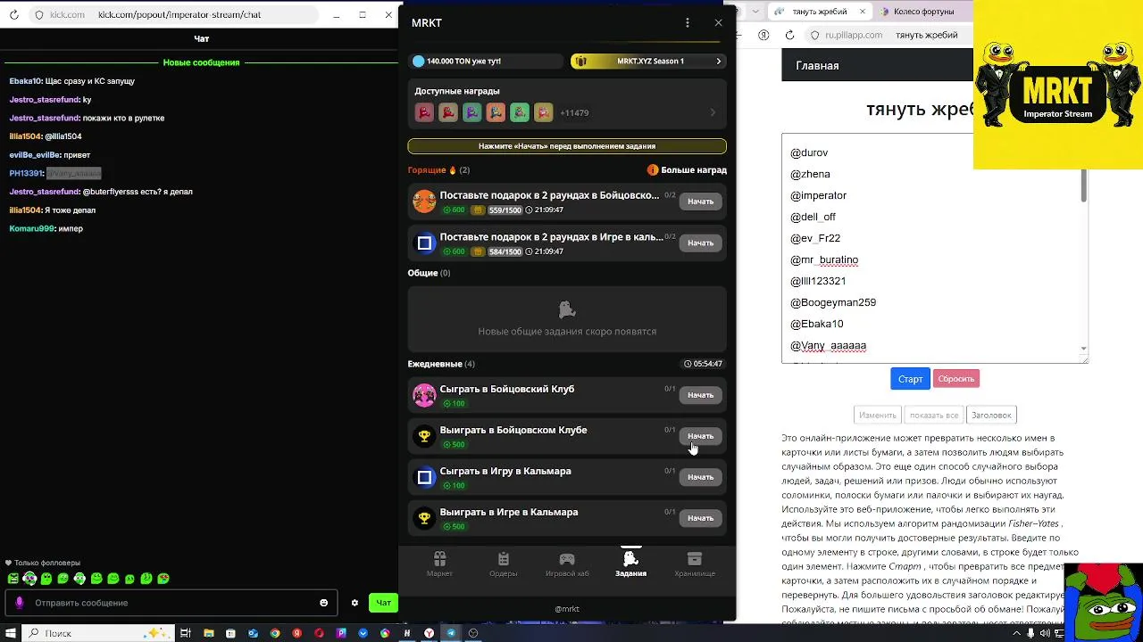Open the Ордеры tab in MRKT
1143x642 pixels.
pos(504,564)
